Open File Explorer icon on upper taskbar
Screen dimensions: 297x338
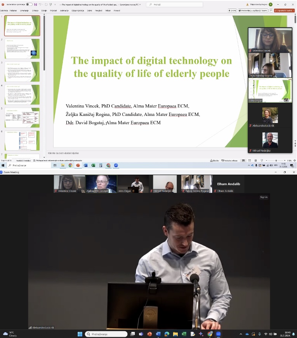[63, 165]
